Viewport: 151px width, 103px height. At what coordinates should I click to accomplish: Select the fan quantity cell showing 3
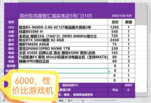click(x=128, y=61)
